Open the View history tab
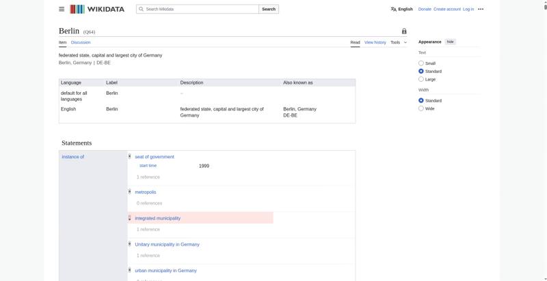 (375, 42)
